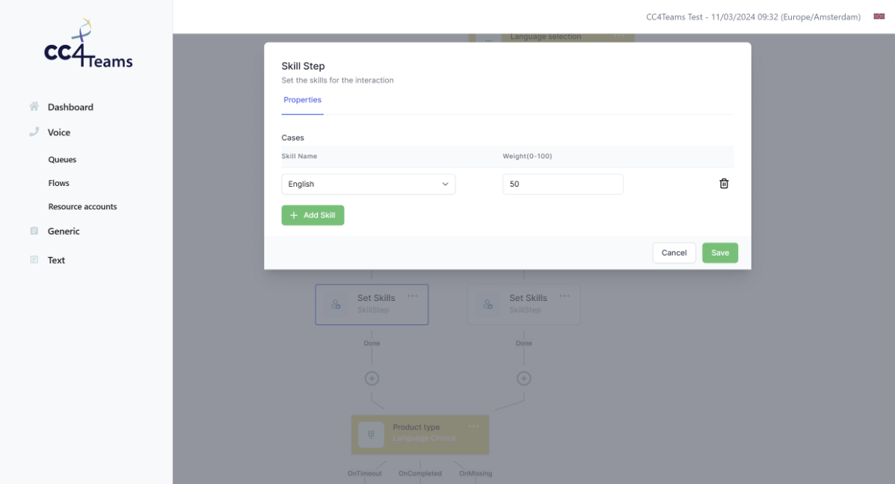Click the Product type keypad icon
Screen dimensions: 895x484
[x=371, y=435]
